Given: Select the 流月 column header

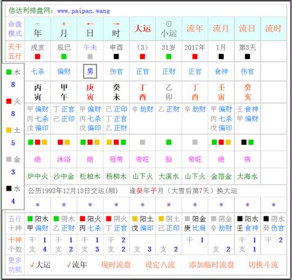Looking at the screenshot, I should click(x=221, y=28).
